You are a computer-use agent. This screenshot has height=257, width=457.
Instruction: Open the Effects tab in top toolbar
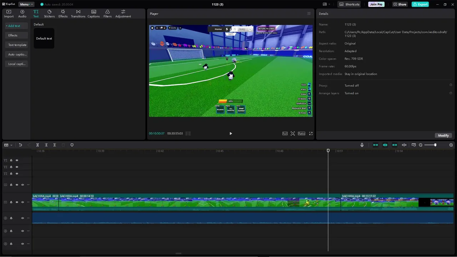click(x=63, y=14)
